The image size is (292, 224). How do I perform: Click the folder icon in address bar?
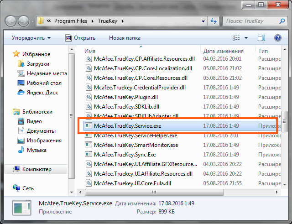(41, 21)
